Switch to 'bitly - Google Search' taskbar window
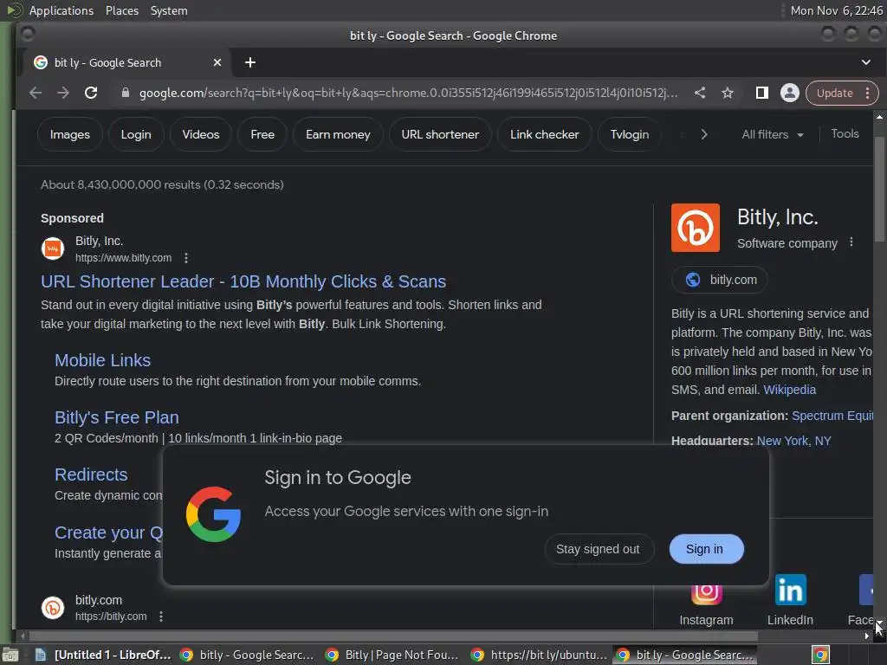Image resolution: width=887 pixels, height=665 pixels. click(x=247, y=655)
